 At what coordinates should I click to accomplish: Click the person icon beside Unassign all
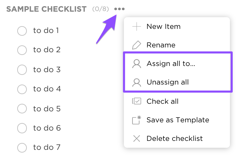click(x=137, y=82)
